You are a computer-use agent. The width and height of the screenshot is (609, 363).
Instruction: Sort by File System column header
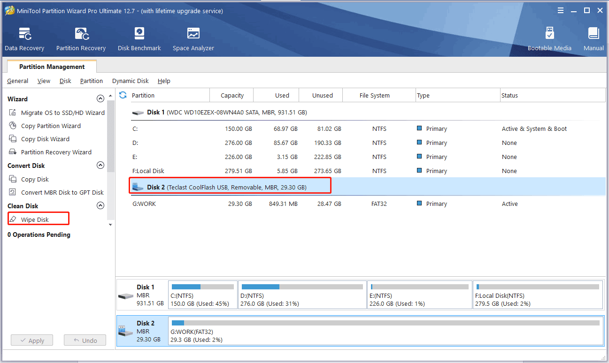[379, 95]
